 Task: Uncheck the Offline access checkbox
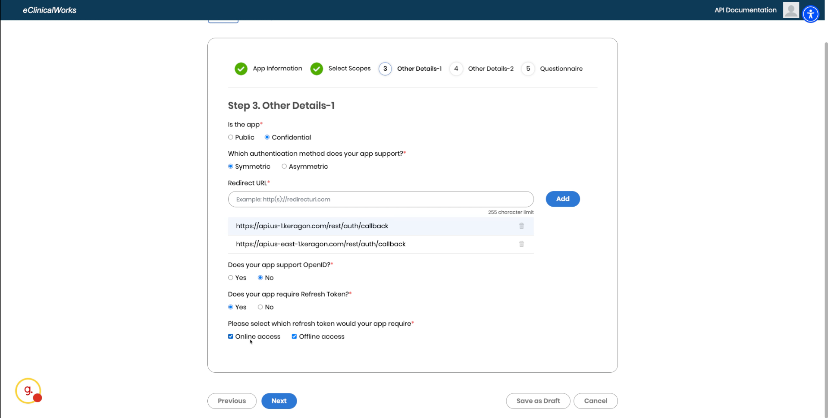tap(294, 336)
